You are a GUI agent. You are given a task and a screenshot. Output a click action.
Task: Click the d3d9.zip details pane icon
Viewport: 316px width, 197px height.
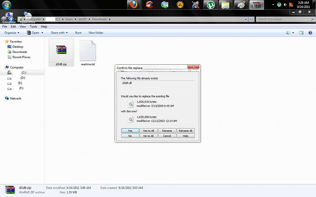pos(10,190)
